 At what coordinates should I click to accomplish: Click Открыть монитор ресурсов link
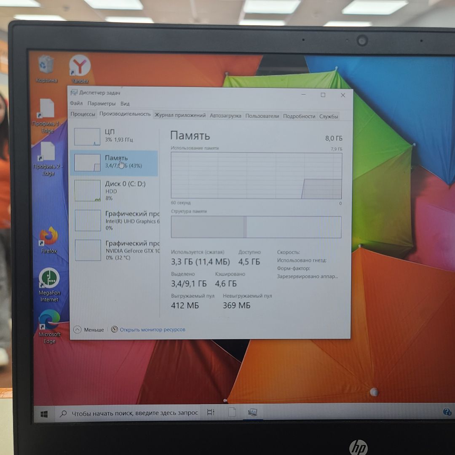152,330
